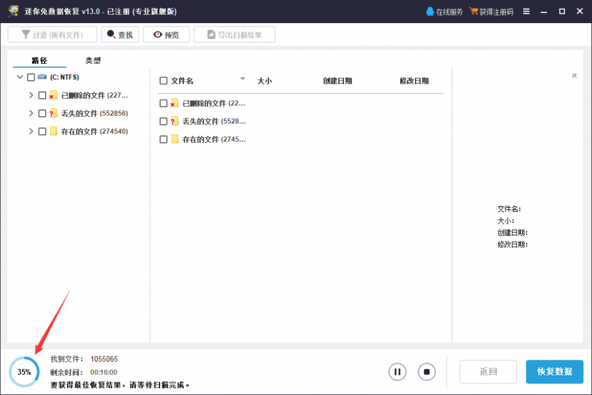Open the hamburger menu in title bar
Viewport: 592px width, 395px height.
[526, 12]
